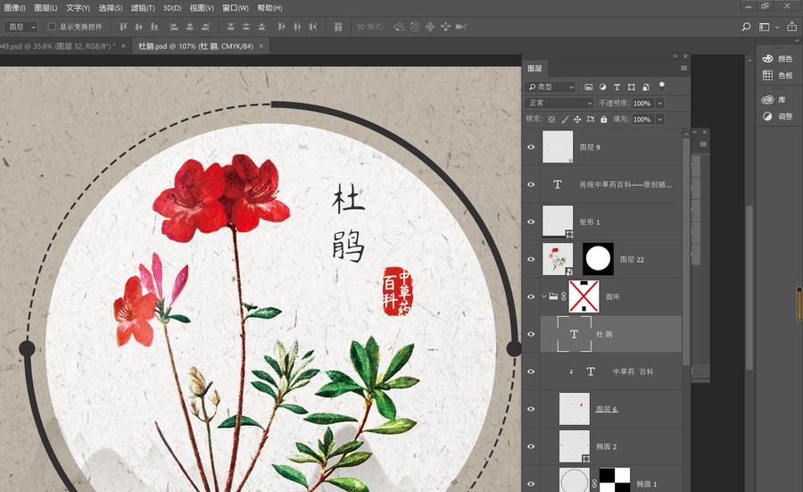Open the fill 填充 slider dropdown
This screenshot has height=492, width=803.
pos(660,120)
